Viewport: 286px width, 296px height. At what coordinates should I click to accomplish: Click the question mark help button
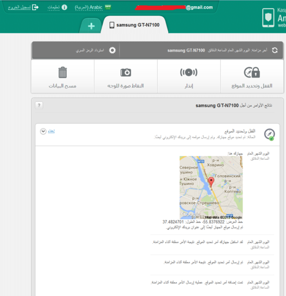(39, 105)
